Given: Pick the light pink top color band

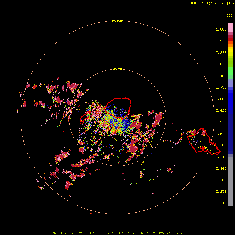Looking at the screenshot, I should coord(231,28).
